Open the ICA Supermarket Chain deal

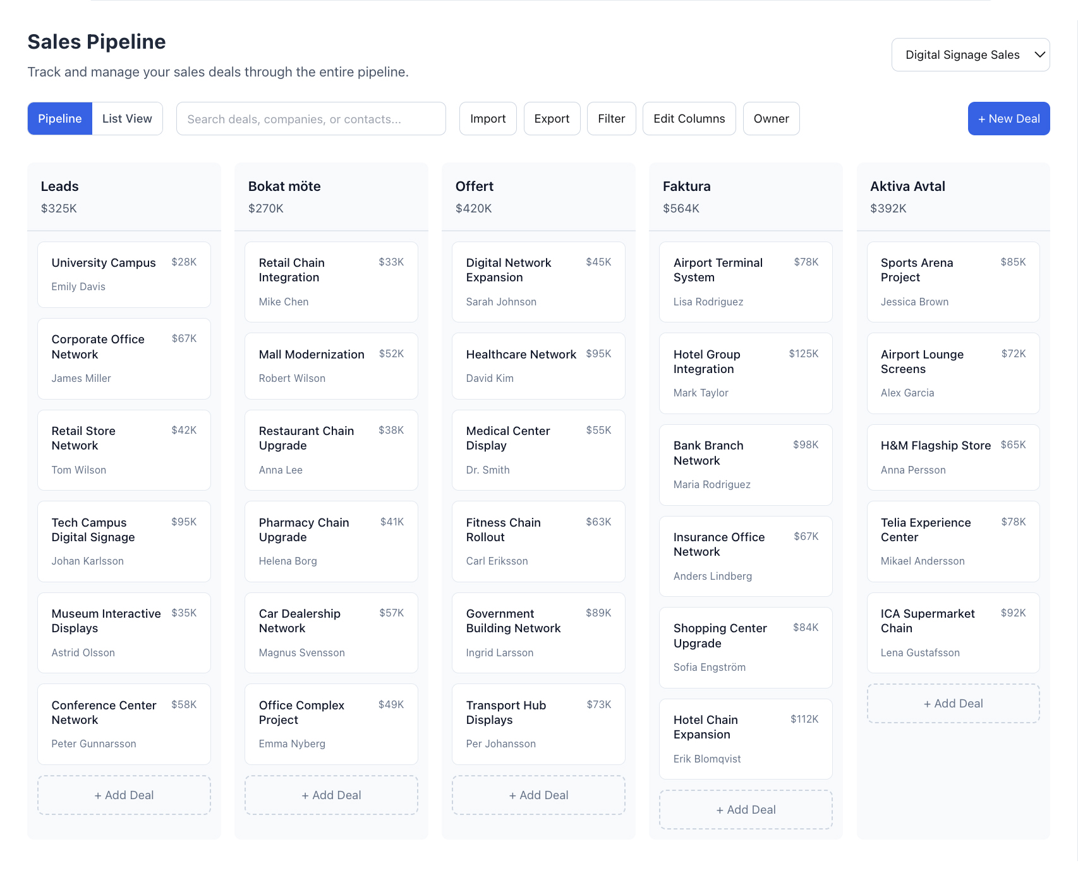tap(953, 632)
